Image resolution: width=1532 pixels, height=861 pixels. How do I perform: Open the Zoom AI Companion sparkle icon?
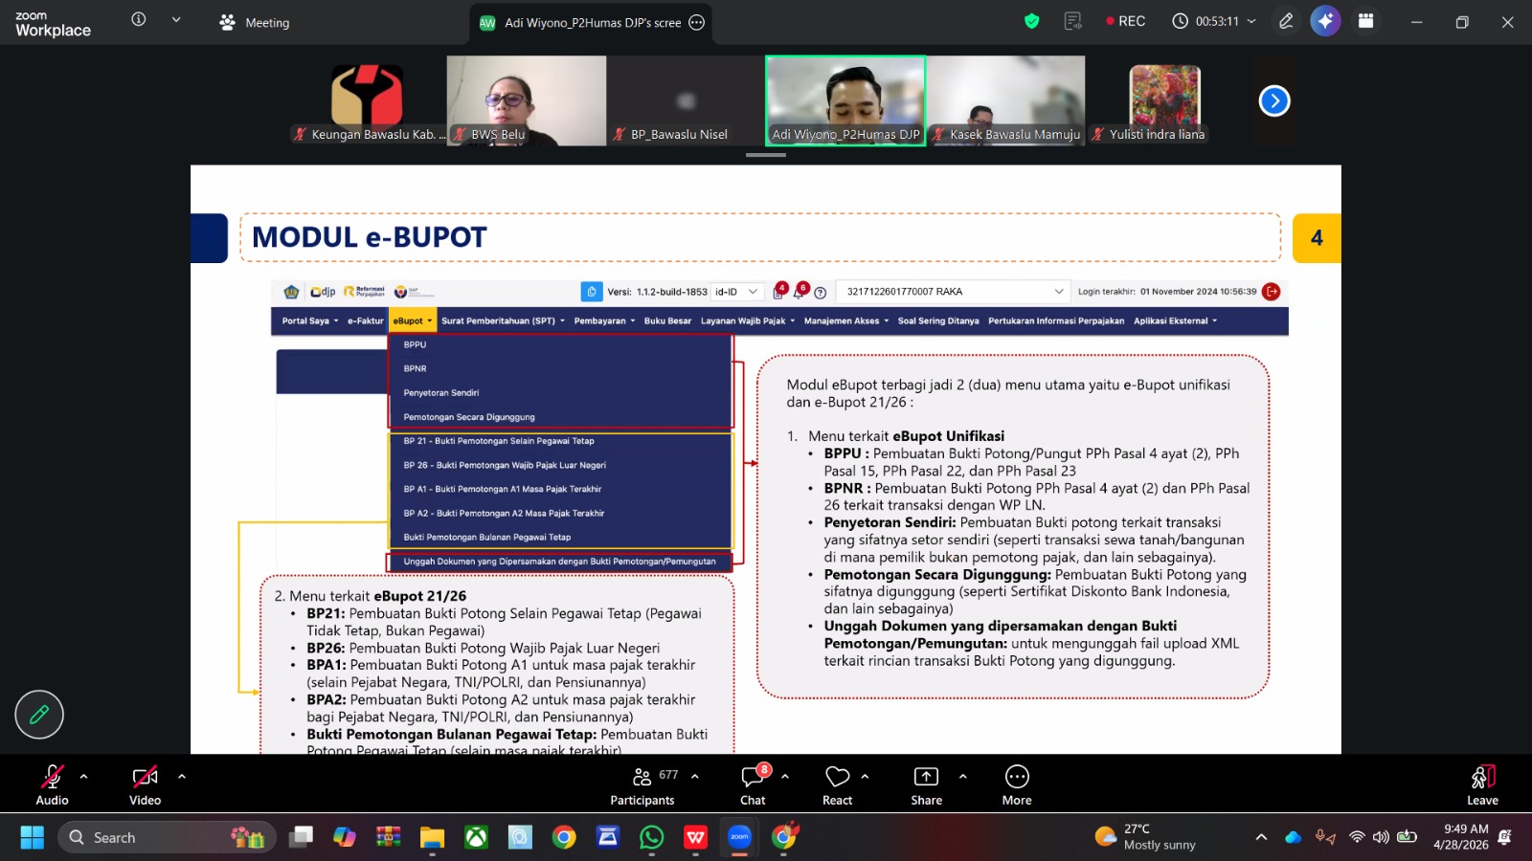tap(1325, 21)
